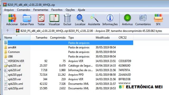Click the xpb210p.xml document icon
169x95 pixels.
tap(6, 88)
